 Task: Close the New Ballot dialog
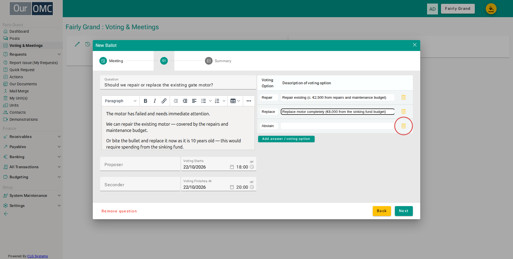[414, 45]
